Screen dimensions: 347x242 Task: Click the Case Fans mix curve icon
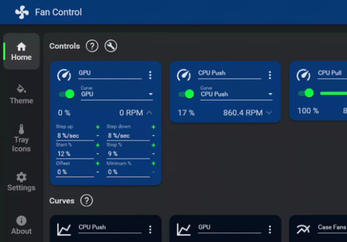pyautogui.click(x=303, y=229)
